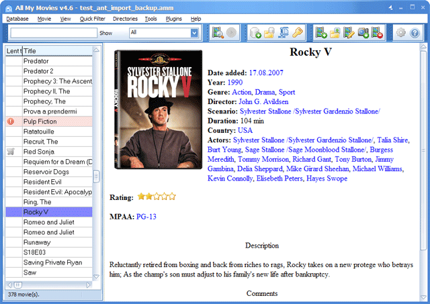This screenshot has height=304, width=430.
Task: Open the Movie menu
Action: 44,19
